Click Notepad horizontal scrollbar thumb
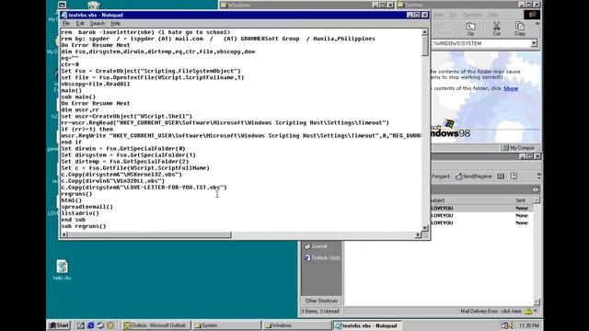Viewport: 589px width, 331px height. (x=149, y=234)
